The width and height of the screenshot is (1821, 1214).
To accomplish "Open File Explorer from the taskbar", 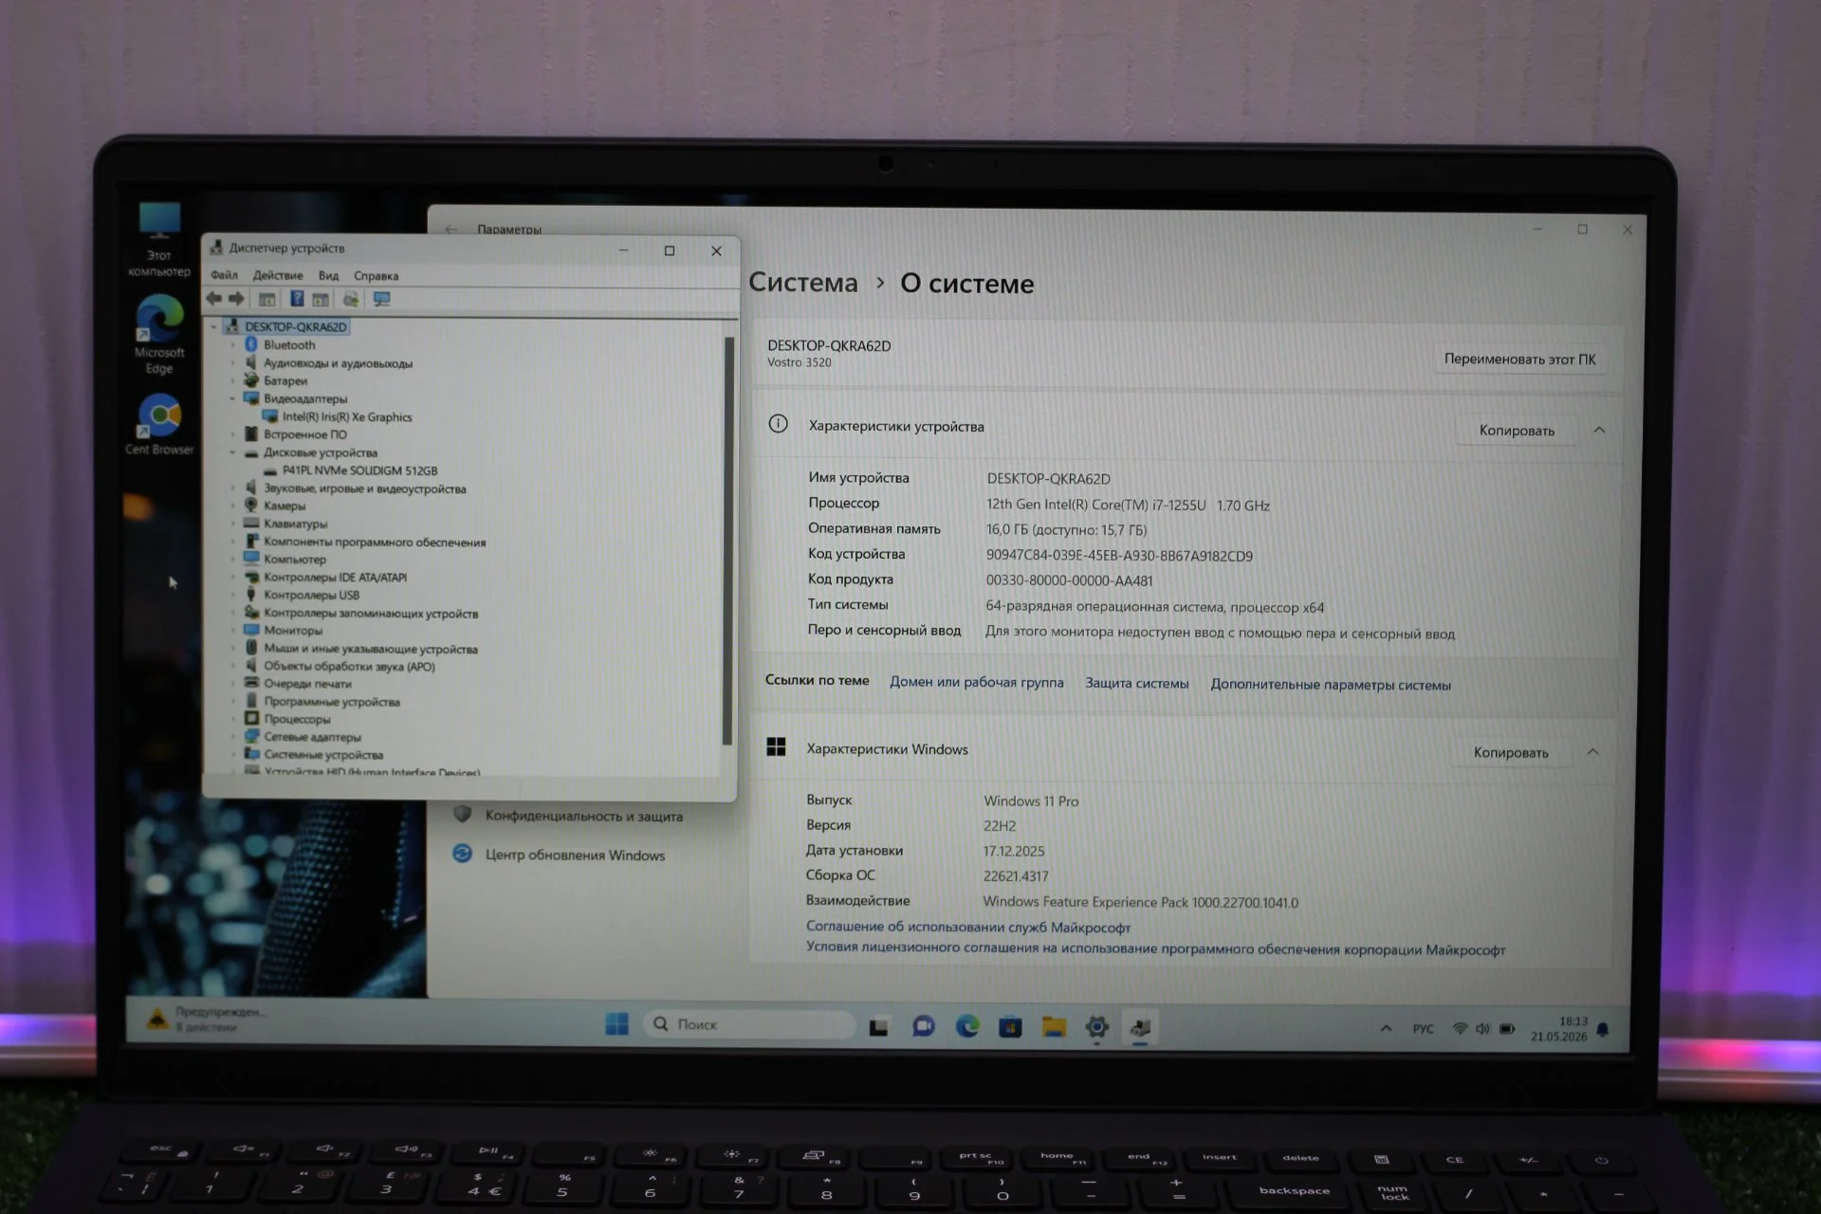I will pyautogui.click(x=1054, y=1026).
